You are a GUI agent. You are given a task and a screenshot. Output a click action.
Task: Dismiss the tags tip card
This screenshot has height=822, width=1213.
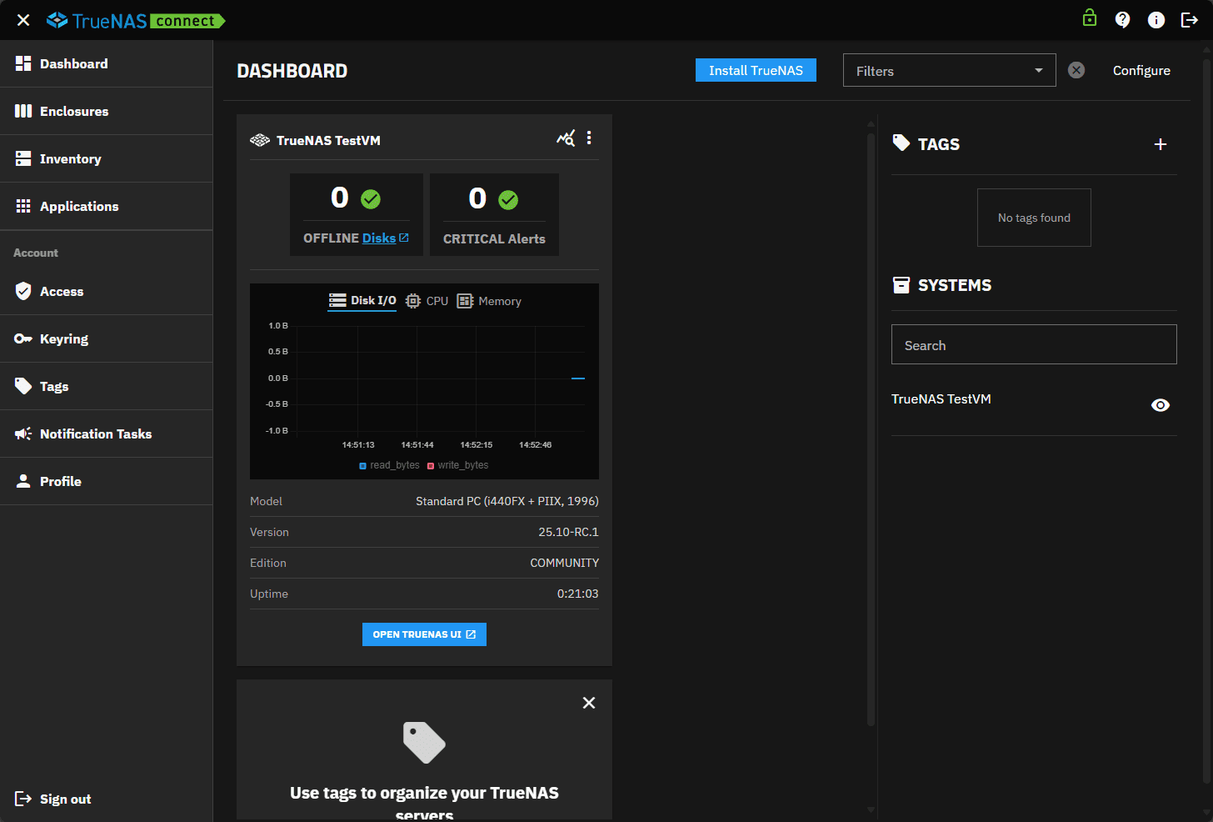click(x=589, y=703)
